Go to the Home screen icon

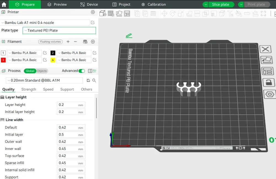pos(4,4)
